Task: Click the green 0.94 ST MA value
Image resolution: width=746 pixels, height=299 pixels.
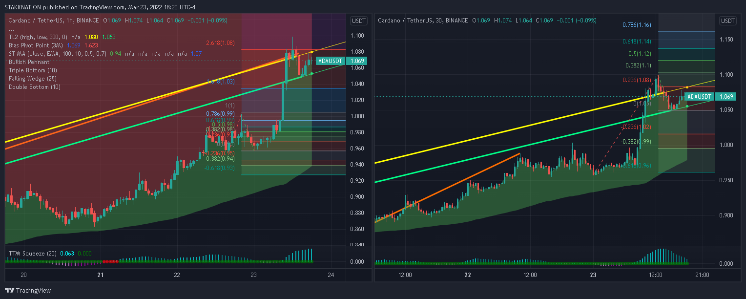Action: coord(115,54)
